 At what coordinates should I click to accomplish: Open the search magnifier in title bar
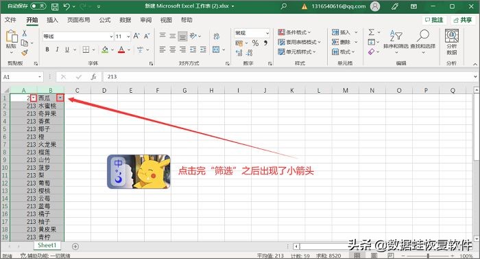pos(284,6)
